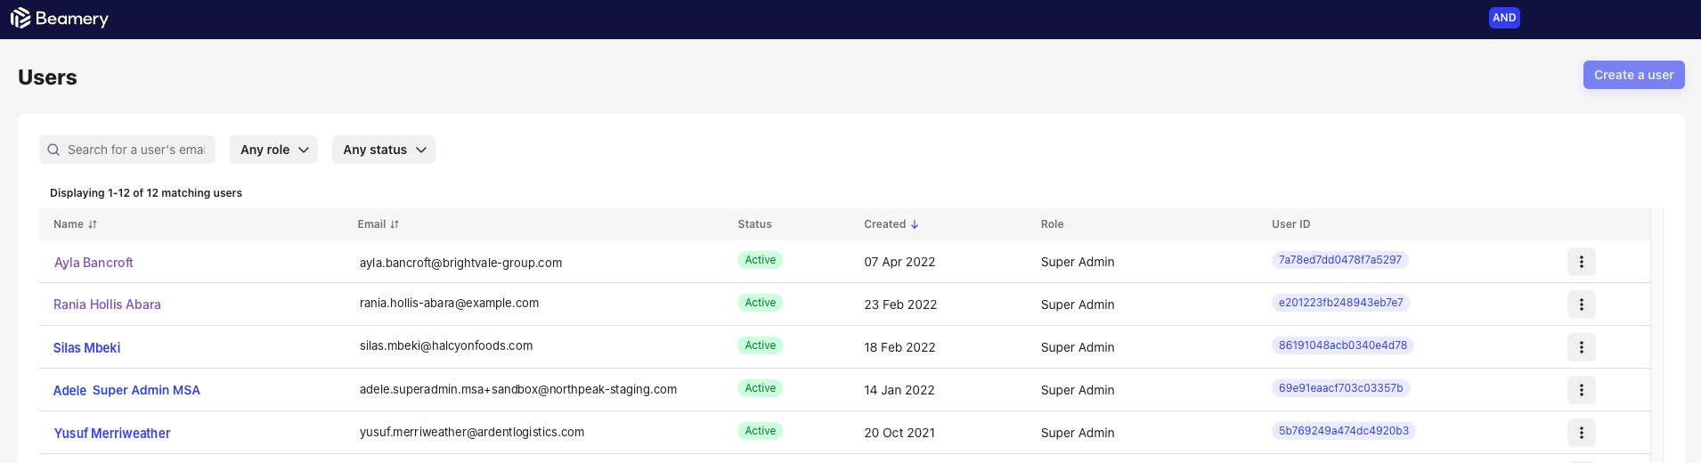Open actions menu for Adele Super Admin MSA

coord(1582,390)
